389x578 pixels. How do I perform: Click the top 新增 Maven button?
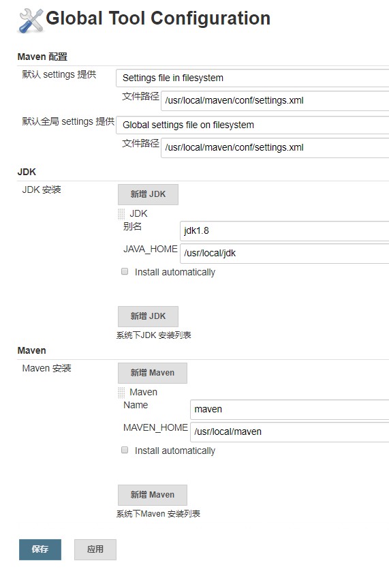pyautogui.click(x=153, y=373)
